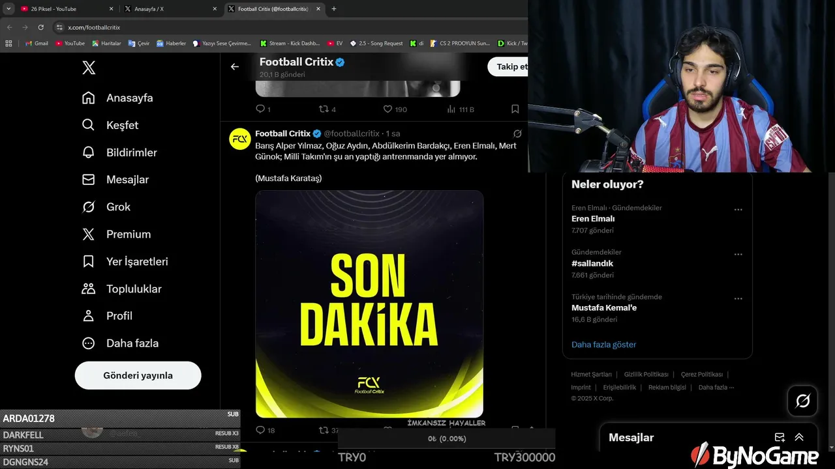
Task: Close the 26 Piksel YouTube tab
Action: [111, 8]
